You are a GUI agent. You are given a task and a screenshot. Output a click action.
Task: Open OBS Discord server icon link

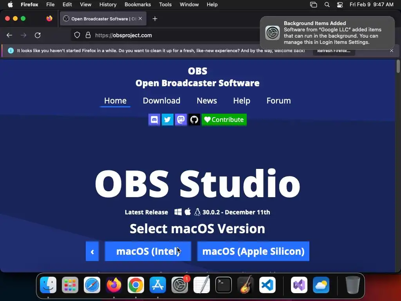(154, 120)
